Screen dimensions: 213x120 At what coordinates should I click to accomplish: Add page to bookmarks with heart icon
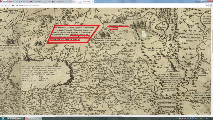(207, 5)
